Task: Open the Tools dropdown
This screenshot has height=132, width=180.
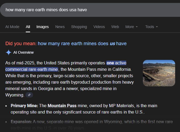Action: coord(151,27)
